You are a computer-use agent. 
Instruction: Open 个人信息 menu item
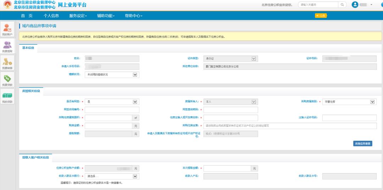coord(51,16)
